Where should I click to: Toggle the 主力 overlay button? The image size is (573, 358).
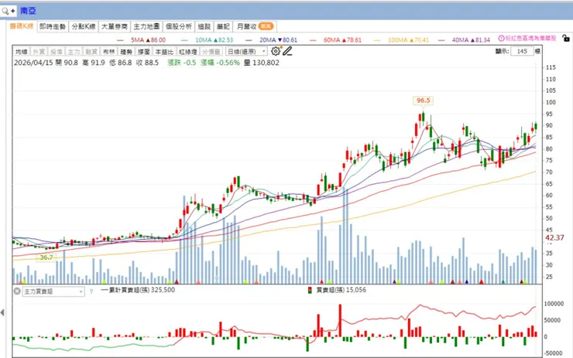[x=74, y=52]
